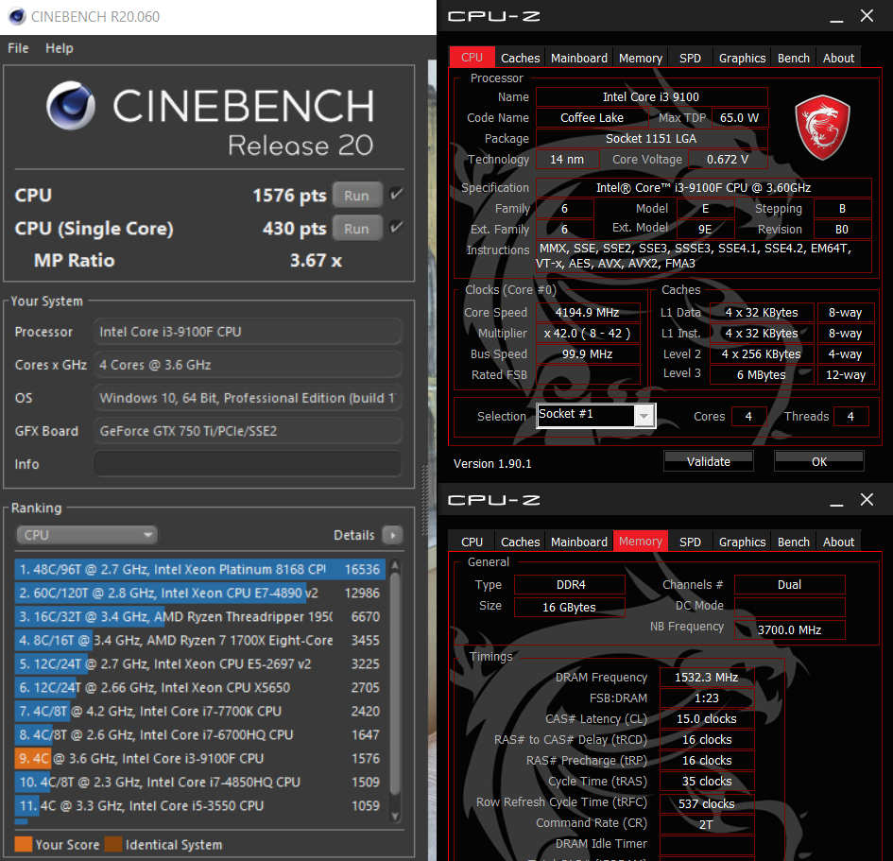Viewport: 893px width, 861px height.
Task: Click the brown Identical System legend swatch
Action: [x=113, y=844]
